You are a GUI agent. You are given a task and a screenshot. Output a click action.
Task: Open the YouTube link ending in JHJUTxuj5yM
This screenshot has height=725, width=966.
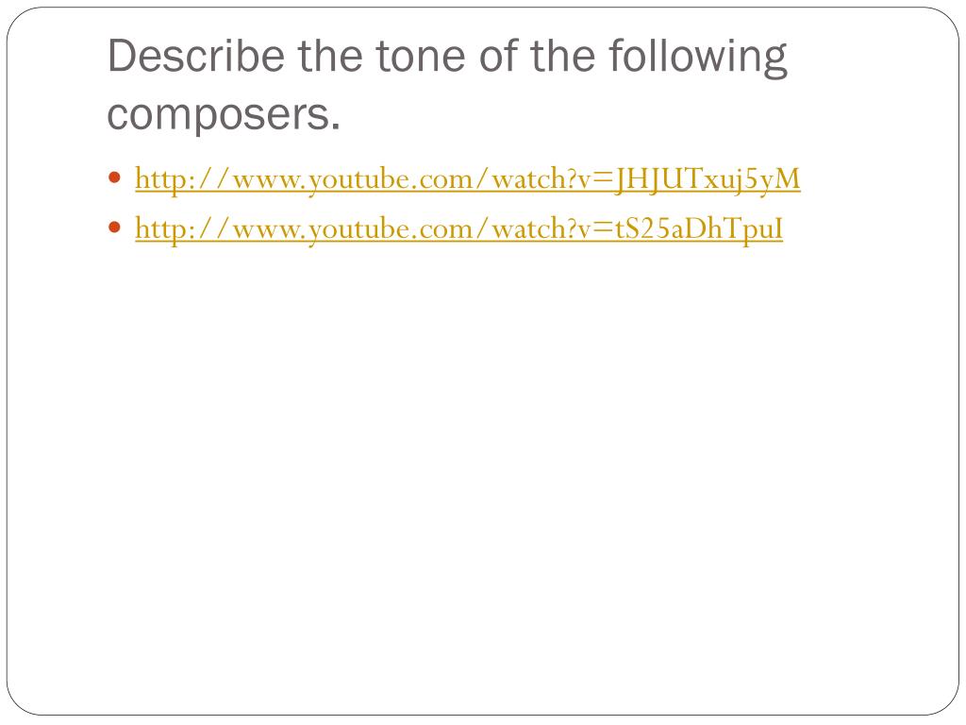coord(468,179)
